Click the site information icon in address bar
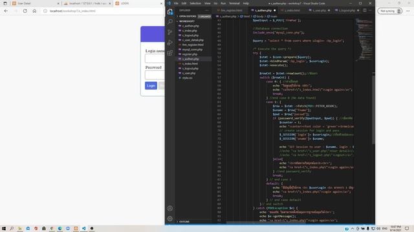This screenshot has width=414, height=232. point(45,11)
